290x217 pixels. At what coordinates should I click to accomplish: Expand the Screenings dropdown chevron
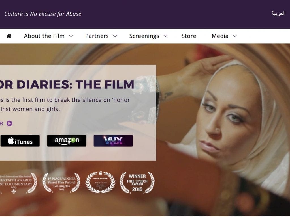[x=165, y=36]
